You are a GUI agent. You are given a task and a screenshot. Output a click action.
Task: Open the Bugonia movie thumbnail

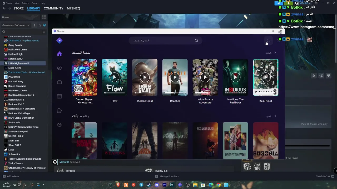pos(266,140)
